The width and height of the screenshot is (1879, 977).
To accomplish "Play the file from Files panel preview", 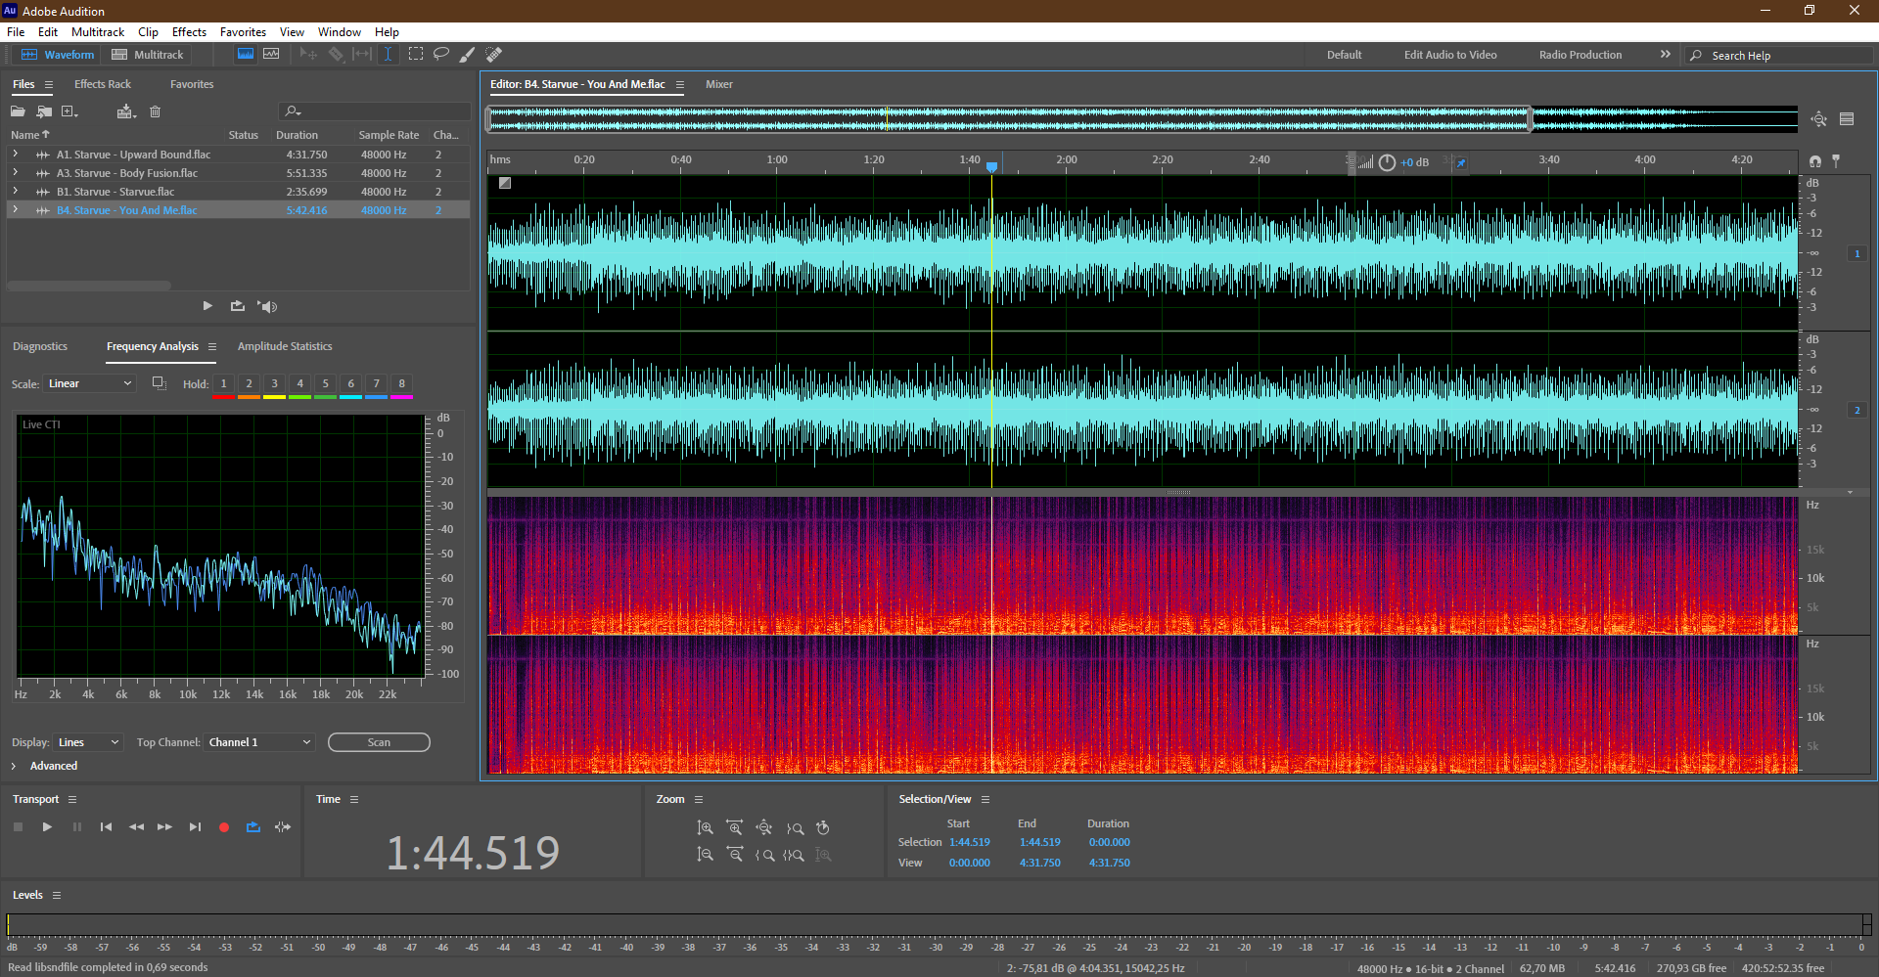I will pos(207,306).
